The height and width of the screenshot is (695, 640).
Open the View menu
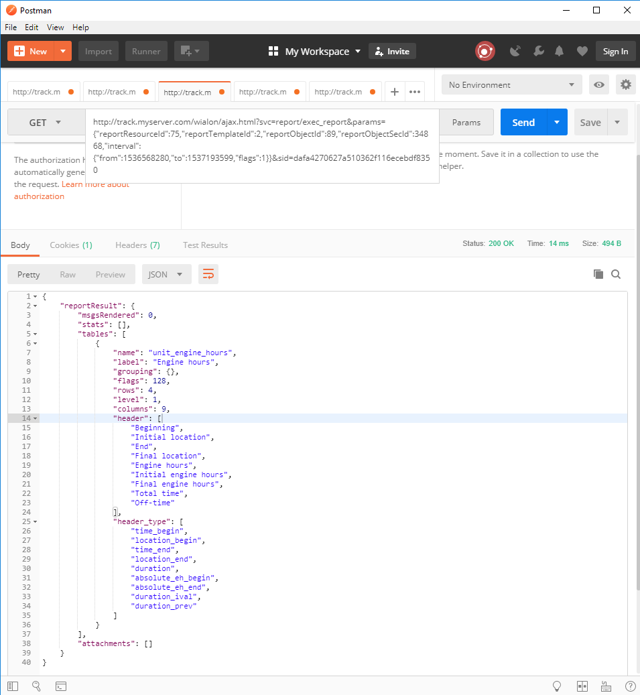coord(56,27)
